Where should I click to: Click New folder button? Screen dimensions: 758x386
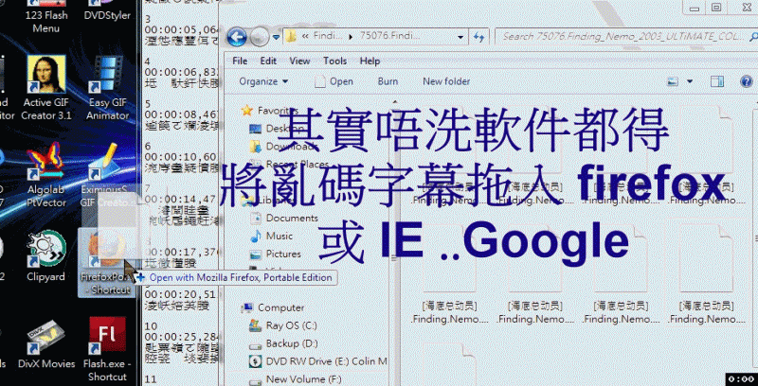click(x=446, y=81)
